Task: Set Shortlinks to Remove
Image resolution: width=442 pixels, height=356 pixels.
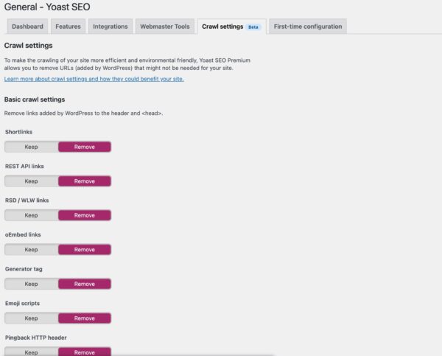Action: point(85,147)
